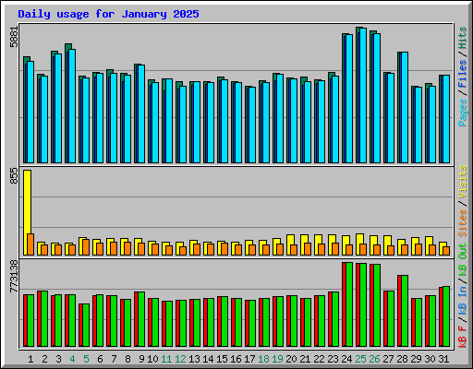Click the day 3 axis label
This screenshot has width=473, height=369.
tap(58, 359)
